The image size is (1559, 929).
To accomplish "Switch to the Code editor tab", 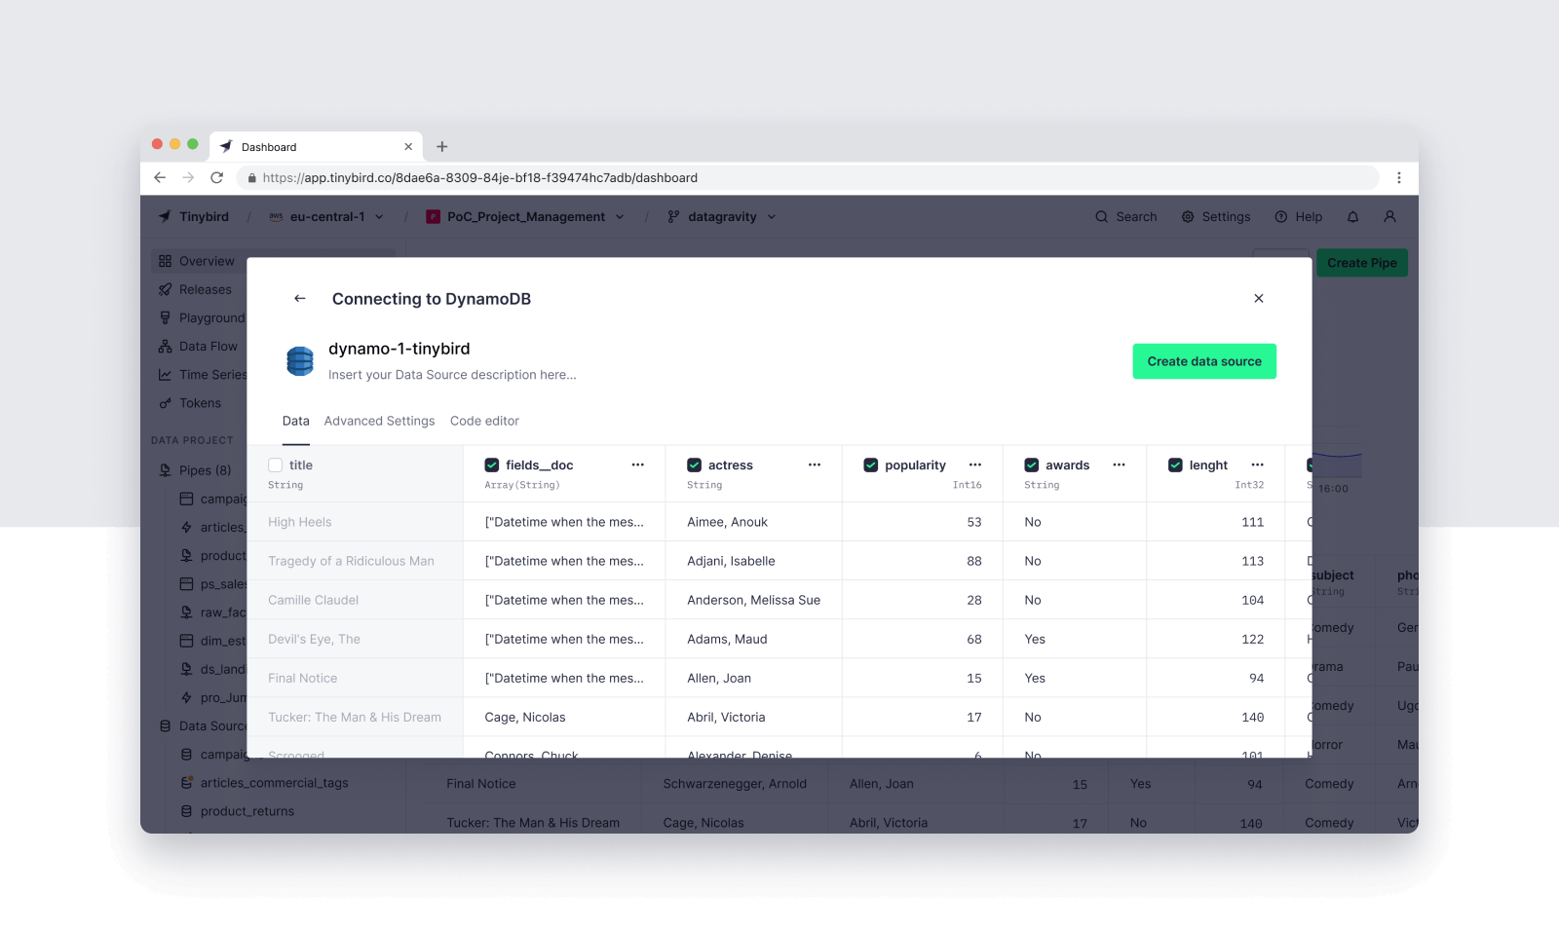I will click(x=484, y=422).
